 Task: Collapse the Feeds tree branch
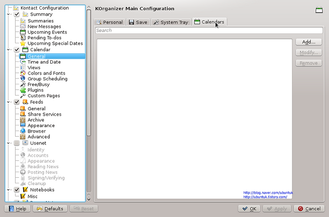pyautogui.click(x=8, y=102)
